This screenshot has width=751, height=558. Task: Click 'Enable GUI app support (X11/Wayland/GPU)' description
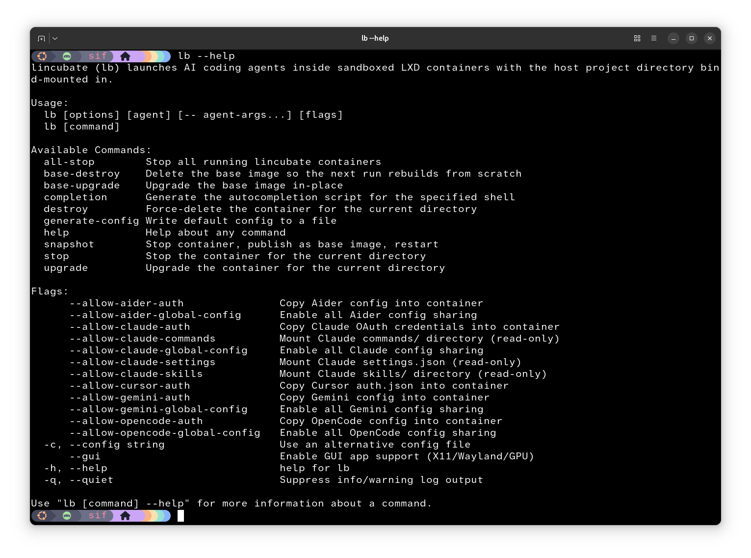pos(407,456)
